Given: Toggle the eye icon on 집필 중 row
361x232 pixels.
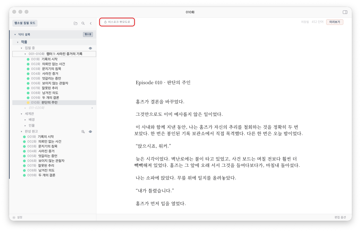Looking at the screenshot, I should [x=90, y=48].
